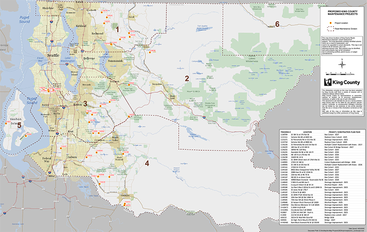Viewport: 367px width, 232px height.
Task: Click the division number 6 marker
Action: coord(277,24)
